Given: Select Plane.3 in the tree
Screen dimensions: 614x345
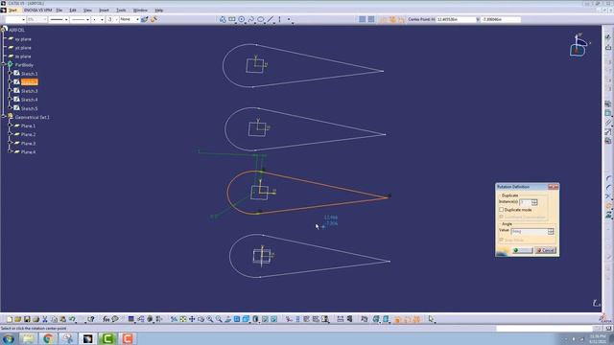Looking at the screenshot, I should (28, 143).
